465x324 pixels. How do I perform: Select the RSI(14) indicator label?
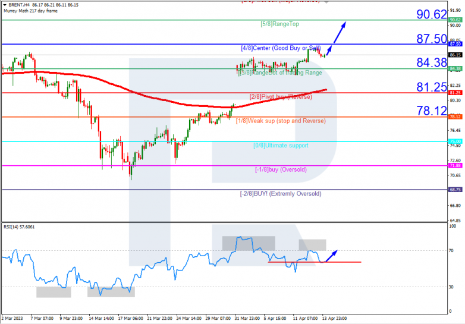click(x=19, y=227)
